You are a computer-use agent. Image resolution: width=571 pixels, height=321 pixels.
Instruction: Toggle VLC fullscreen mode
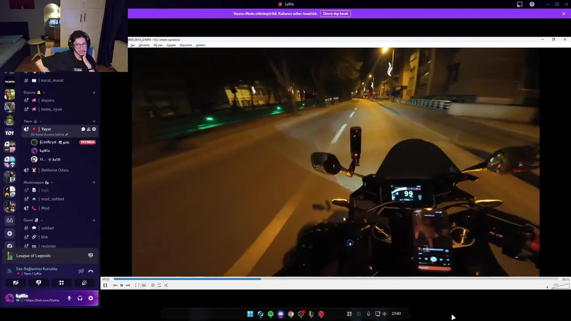137,285
